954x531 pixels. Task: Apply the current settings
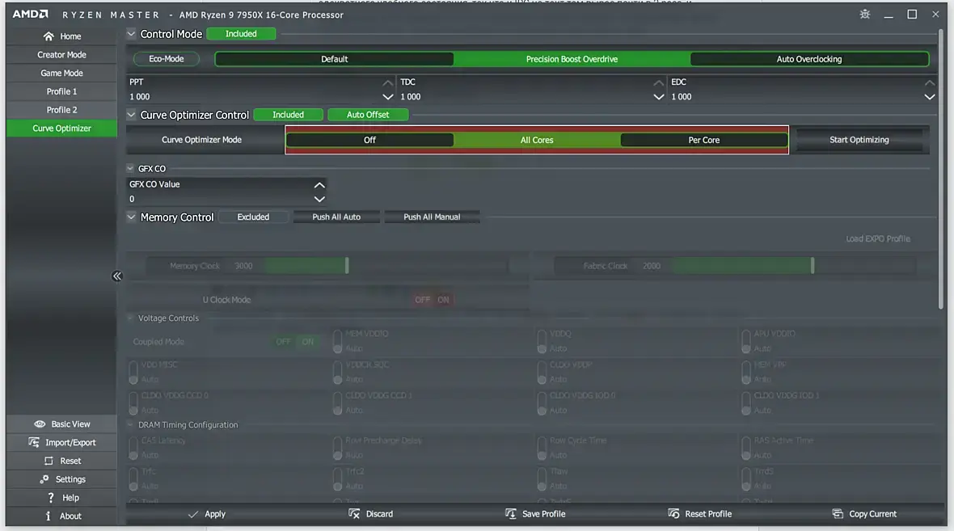coord(207,514)
